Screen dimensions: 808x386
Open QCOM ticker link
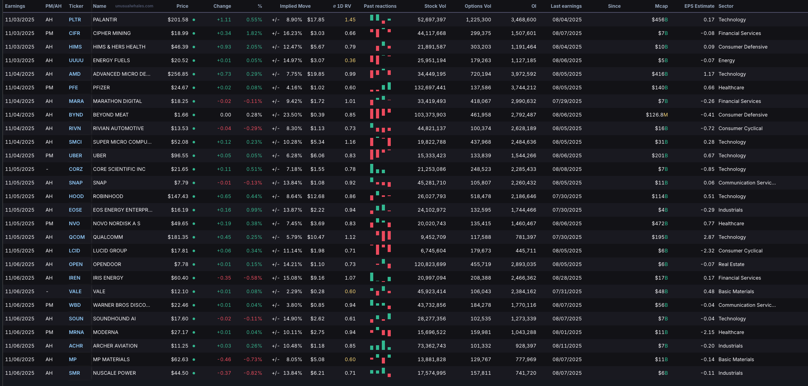(77, 237)
